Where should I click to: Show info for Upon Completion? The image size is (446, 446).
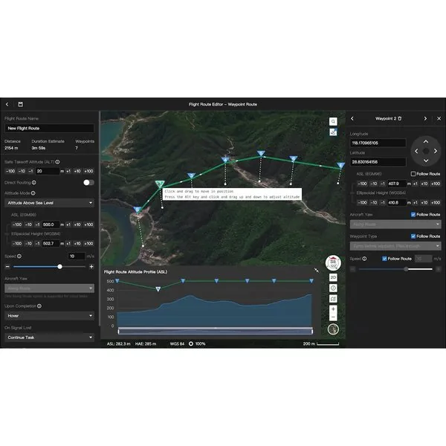(x=39, y=306)
